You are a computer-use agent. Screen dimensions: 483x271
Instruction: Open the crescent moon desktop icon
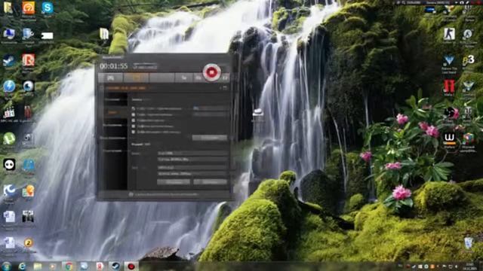tap(9, 190)
